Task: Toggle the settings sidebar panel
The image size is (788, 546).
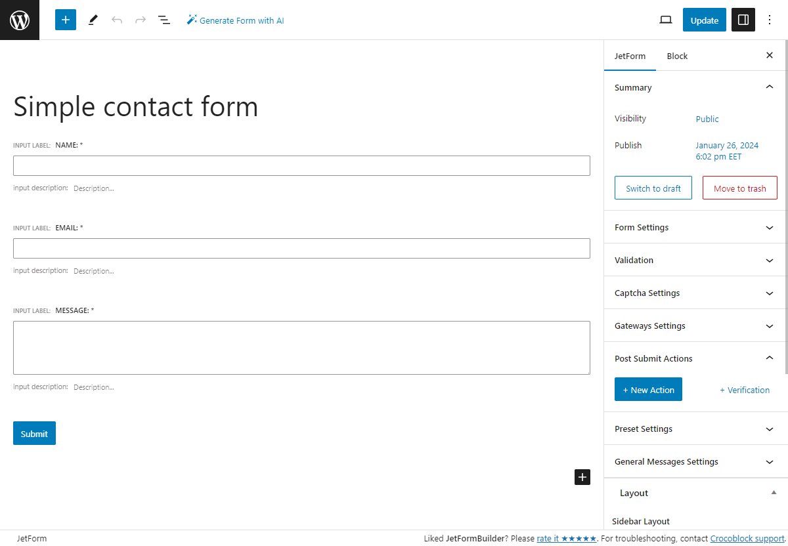Action: tap(743, 20)
